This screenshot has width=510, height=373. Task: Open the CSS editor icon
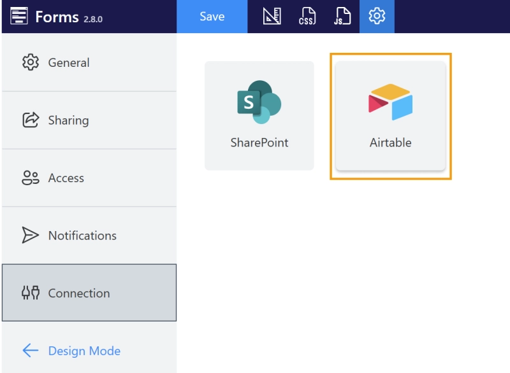[307, 17]
